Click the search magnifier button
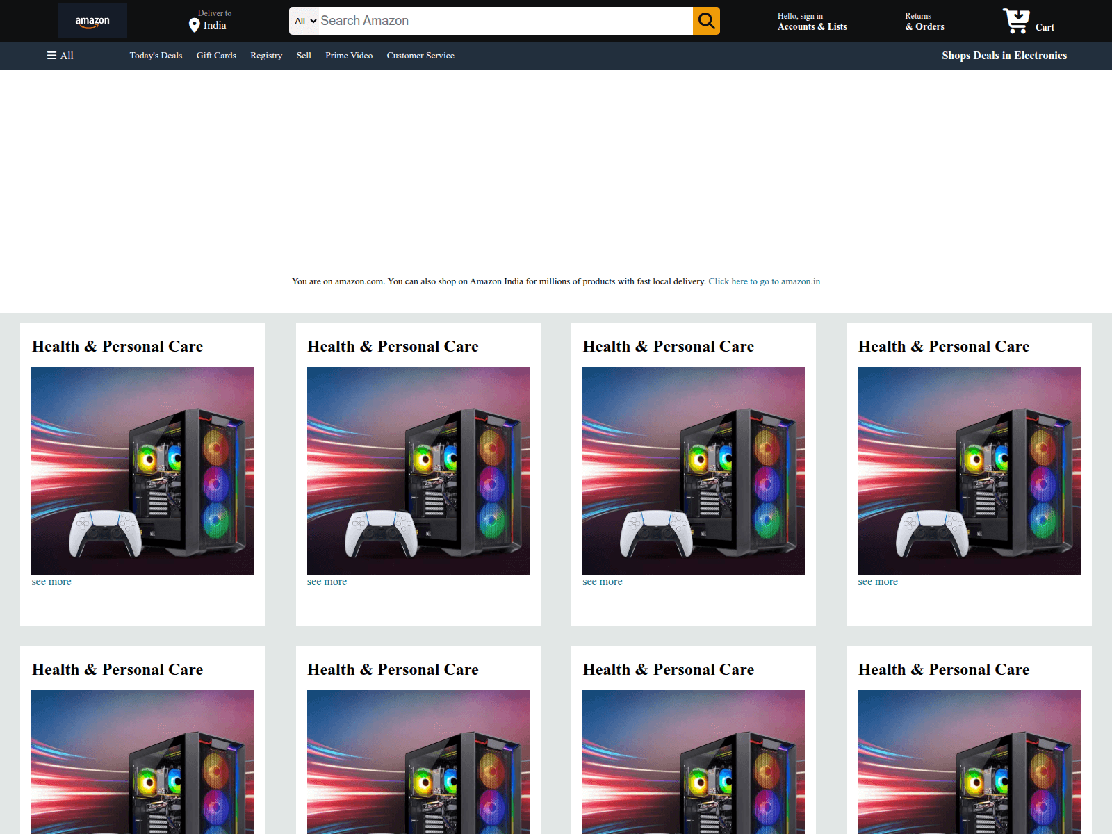1112x834 pixels. tap(706, 21)
